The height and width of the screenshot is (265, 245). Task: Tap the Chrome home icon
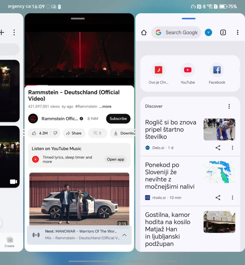pyautogui.click(x=144, y=33)
